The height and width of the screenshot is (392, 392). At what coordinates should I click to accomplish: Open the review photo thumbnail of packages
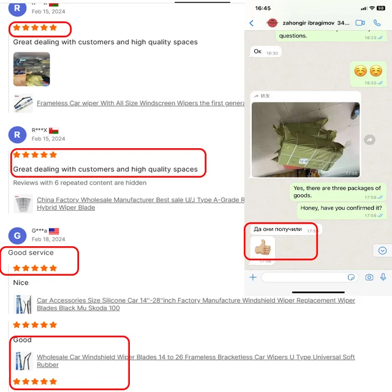pos(31,69)
